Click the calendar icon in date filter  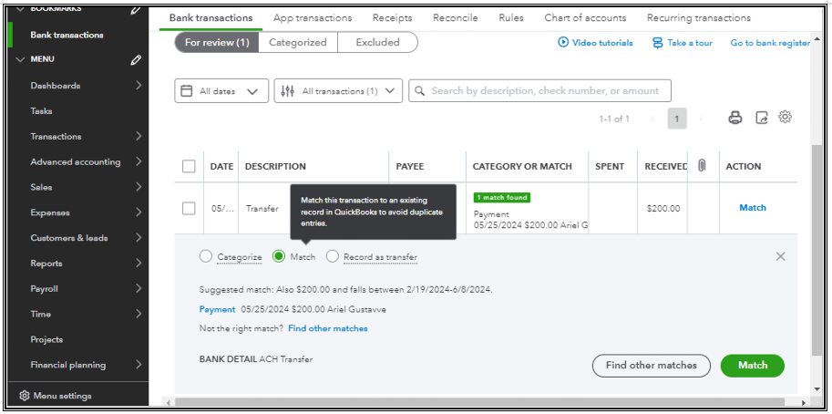[186, 91]
